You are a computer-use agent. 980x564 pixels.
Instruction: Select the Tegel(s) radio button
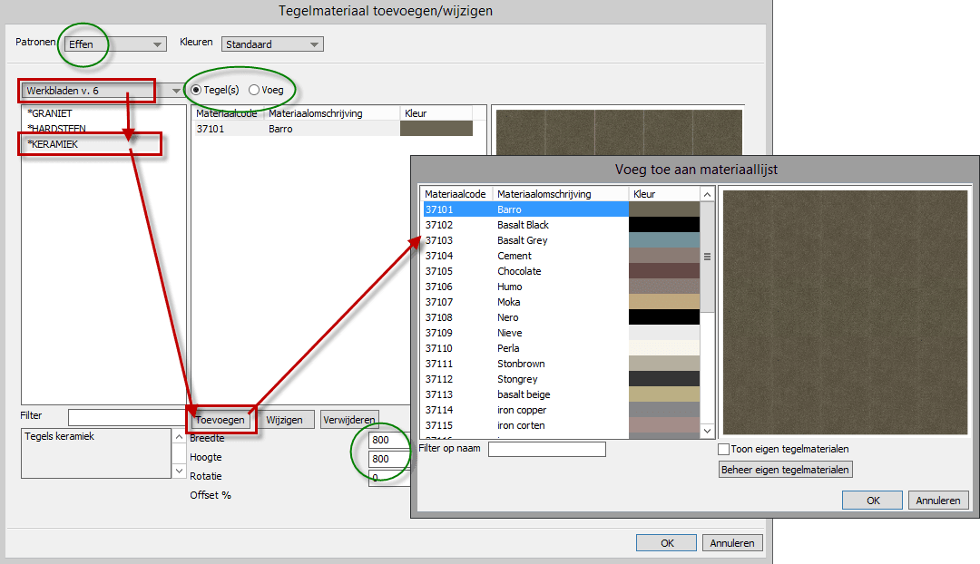196,90
